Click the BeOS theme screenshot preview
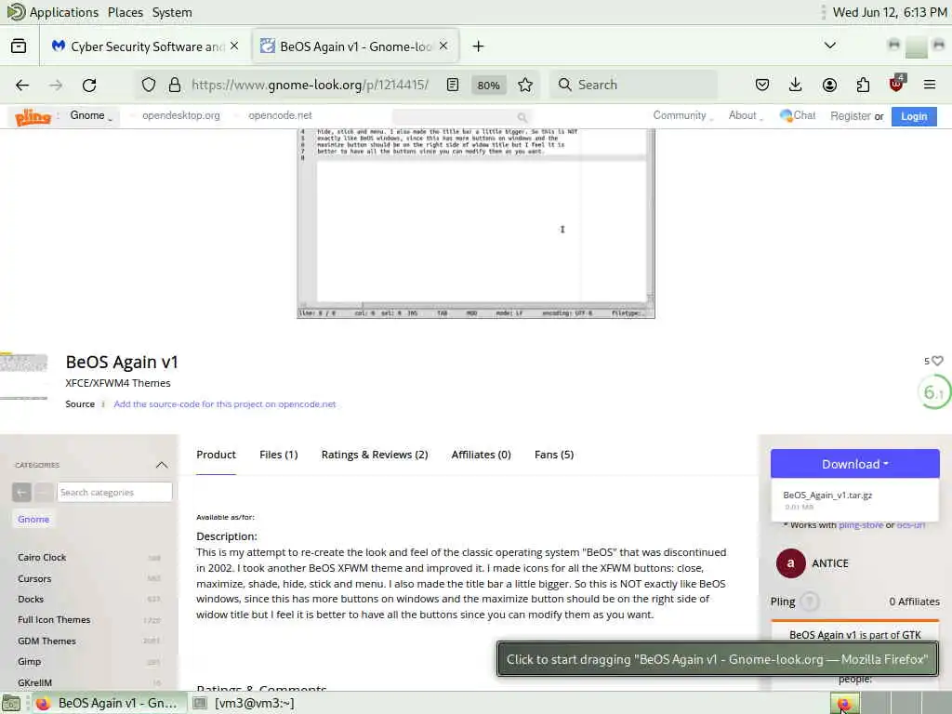952x714 pixels. coord(476,223)
